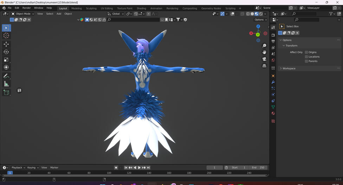Switch to solid viewport shading
343x185 pixels.
[x=252, y=14]
